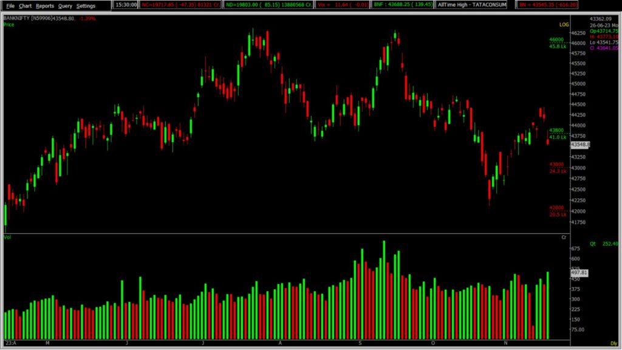Click the 15:30:00 clock box
This screenshot has width=622, height=350.
pos(126,5)
